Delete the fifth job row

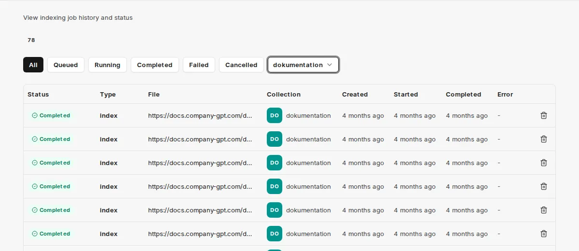543,210
